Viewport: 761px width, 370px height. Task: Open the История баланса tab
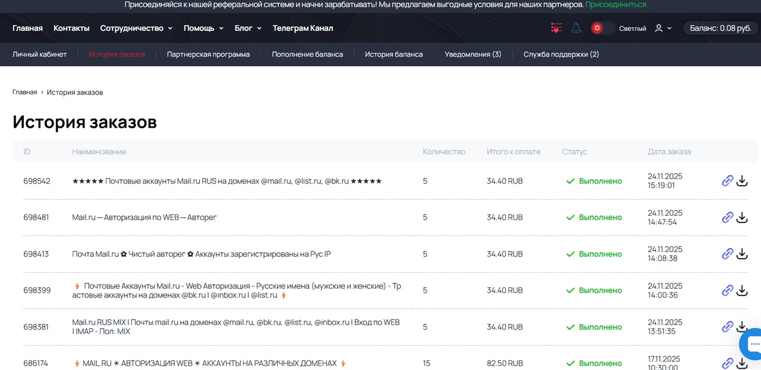(394, 54)
